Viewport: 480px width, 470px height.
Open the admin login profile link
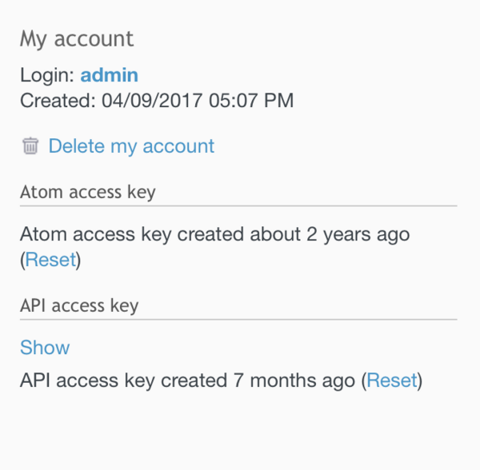[110, 75]
